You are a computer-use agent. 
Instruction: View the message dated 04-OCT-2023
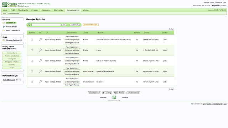point(40,61)
